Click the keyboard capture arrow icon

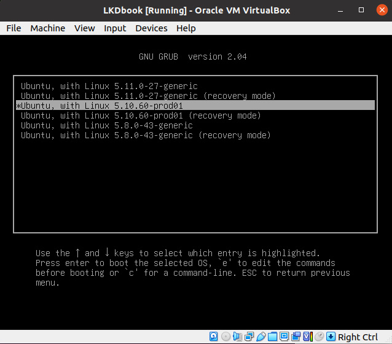pyautogui.click(x=331, y=337)
